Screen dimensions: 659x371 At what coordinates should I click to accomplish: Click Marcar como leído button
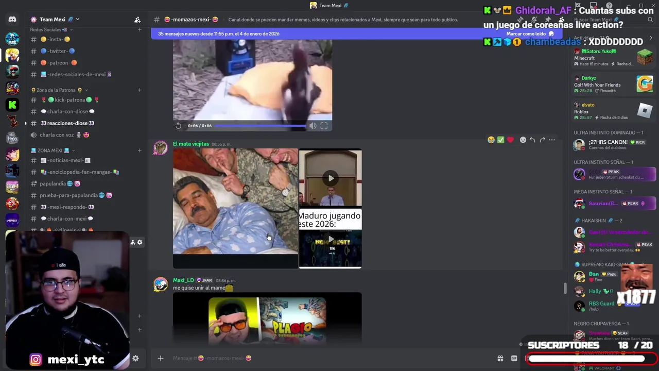coord(530,34)
